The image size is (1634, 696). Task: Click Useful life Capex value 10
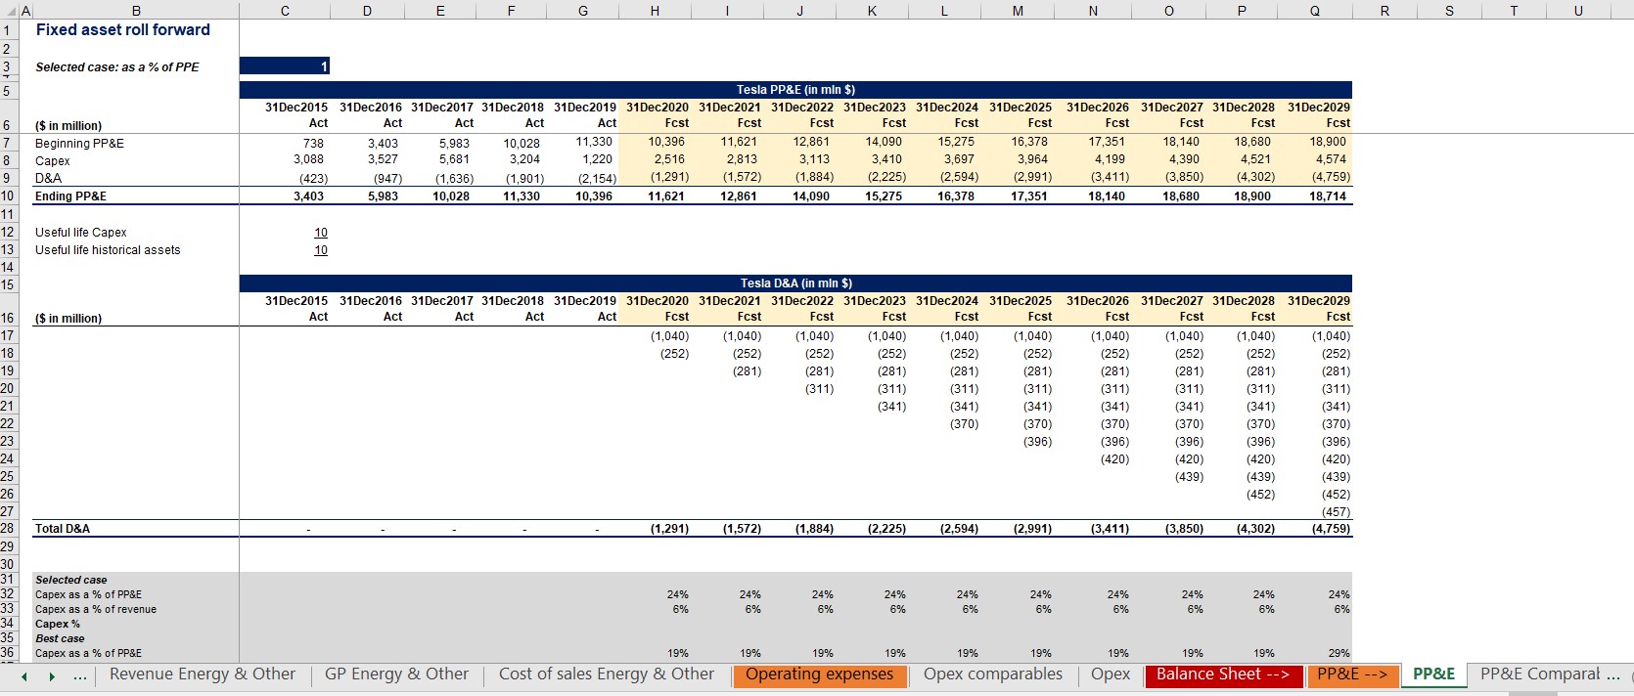[x=321, y=233]
